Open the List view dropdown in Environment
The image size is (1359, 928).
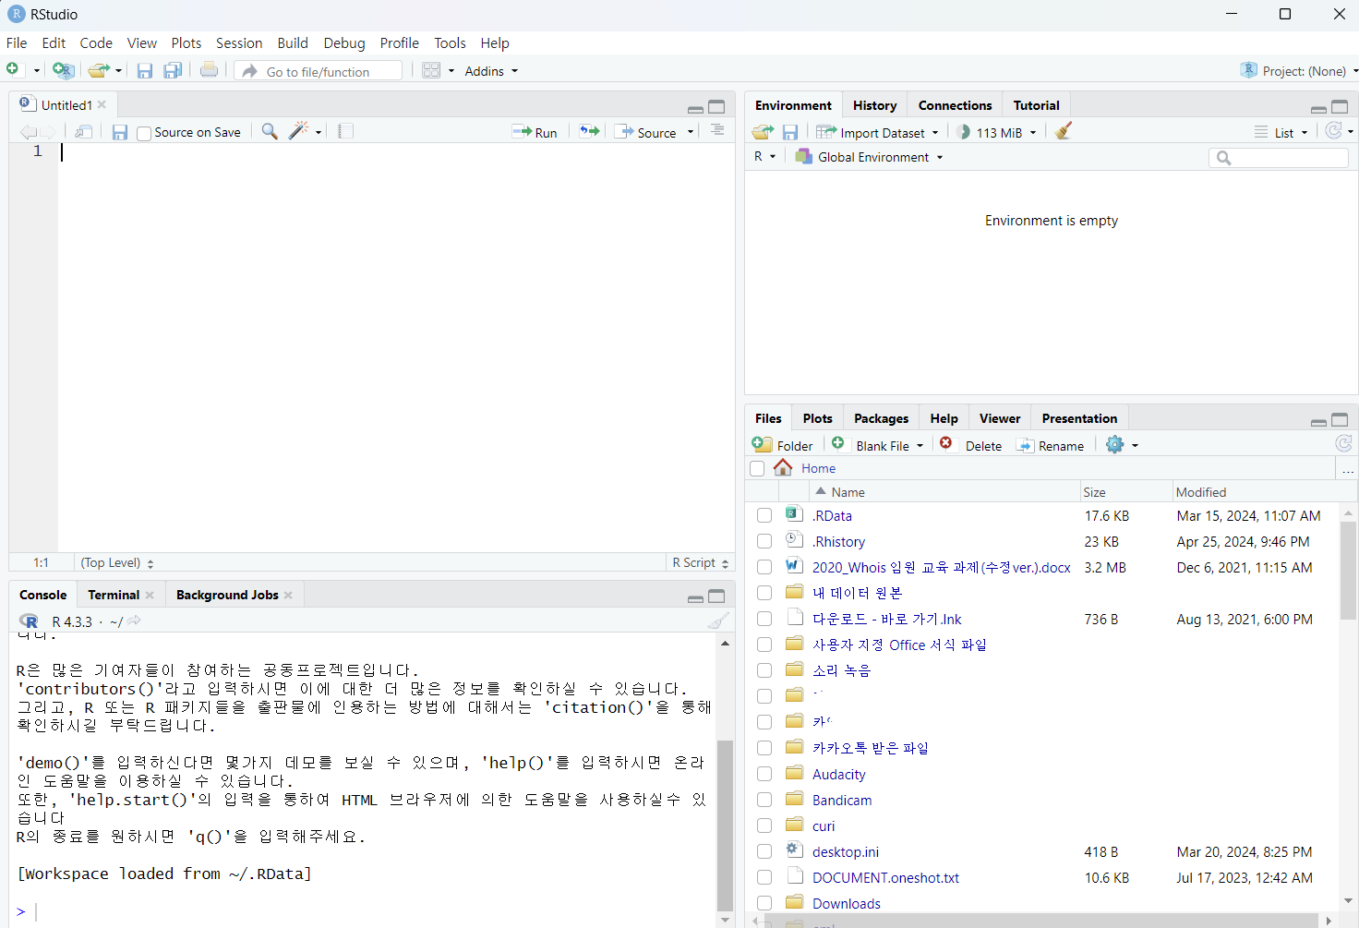[1281, 132]
